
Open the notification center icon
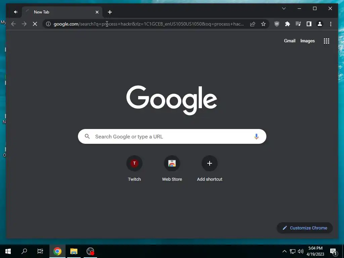click(x=334, y=251)
